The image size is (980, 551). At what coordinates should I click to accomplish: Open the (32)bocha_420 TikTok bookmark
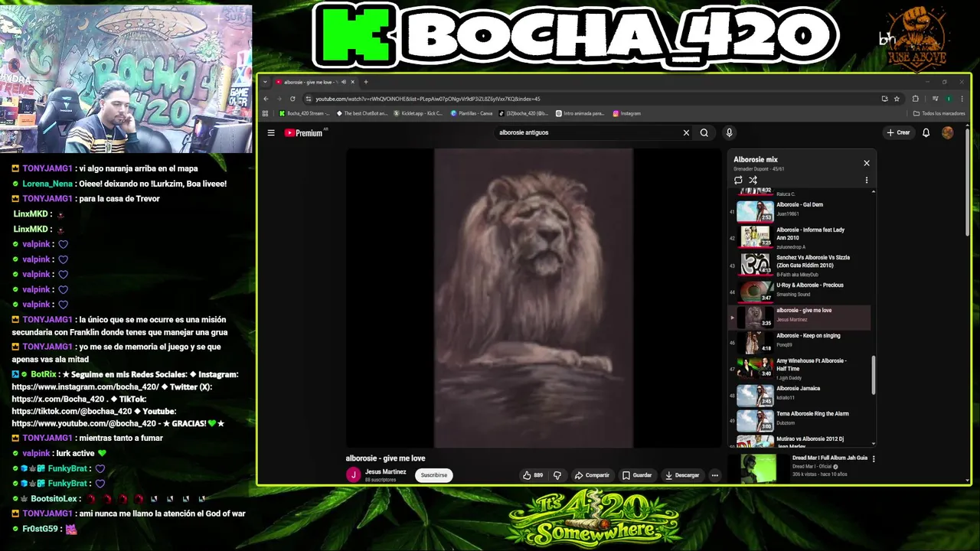tap(523, 113)
